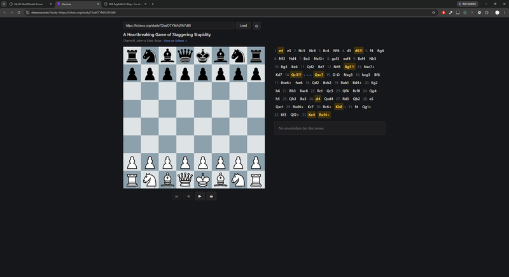This screenshot has height=277, width=509.
Task: Select the black pawn on d7
Action: click(x=185, y=73)
